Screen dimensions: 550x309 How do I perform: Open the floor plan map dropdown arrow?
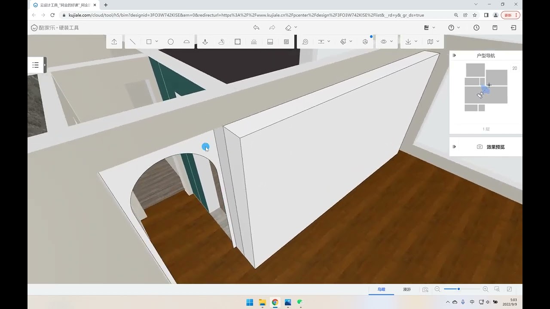[438, 42]
